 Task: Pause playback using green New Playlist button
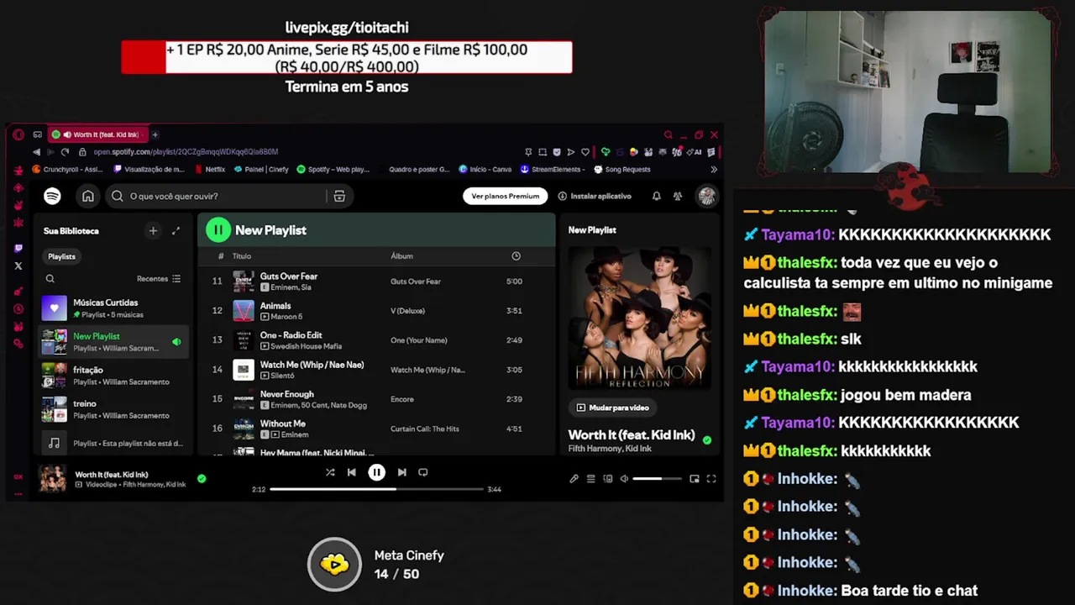click(x=218, y=229)
